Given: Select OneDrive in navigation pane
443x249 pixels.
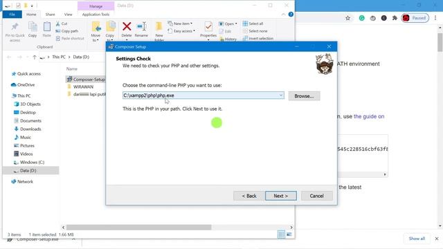Looking at the screenshot, I should [x=23, y=85].
